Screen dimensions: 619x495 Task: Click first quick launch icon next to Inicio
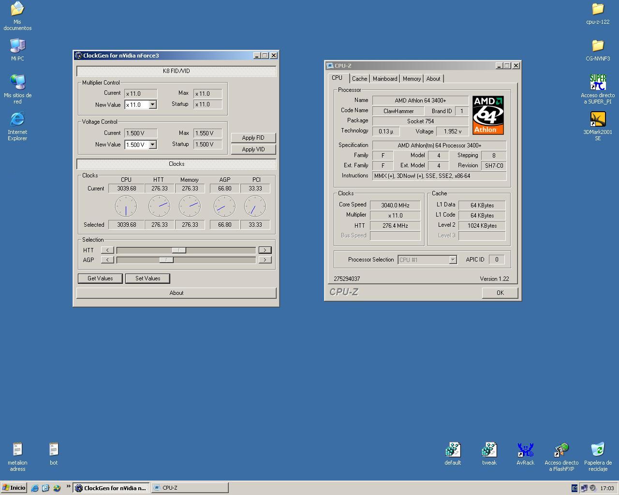[x=35, y=488]
